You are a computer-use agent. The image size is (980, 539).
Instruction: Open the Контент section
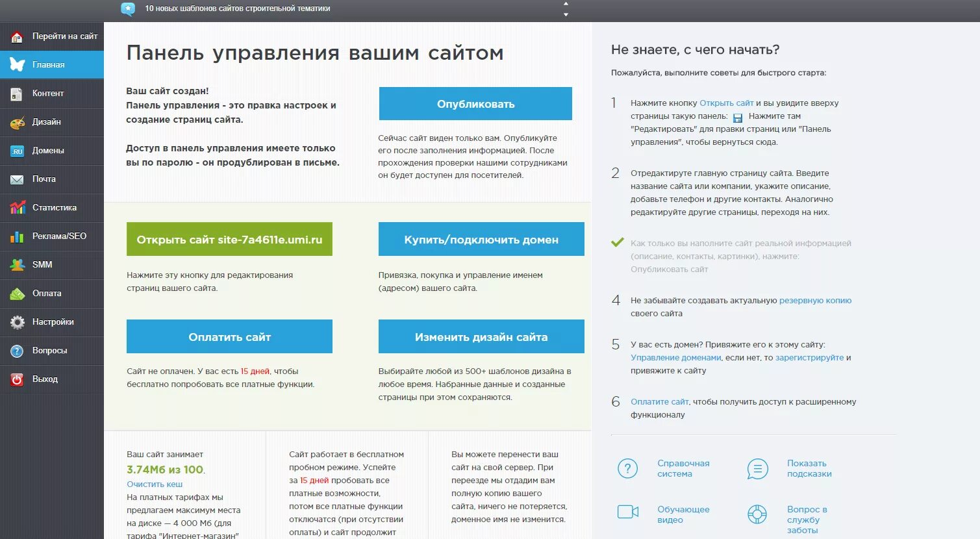tap(52, 94)
